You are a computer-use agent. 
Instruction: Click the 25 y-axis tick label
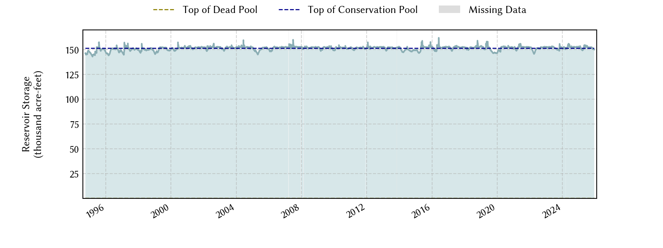(x=74, y=174)
